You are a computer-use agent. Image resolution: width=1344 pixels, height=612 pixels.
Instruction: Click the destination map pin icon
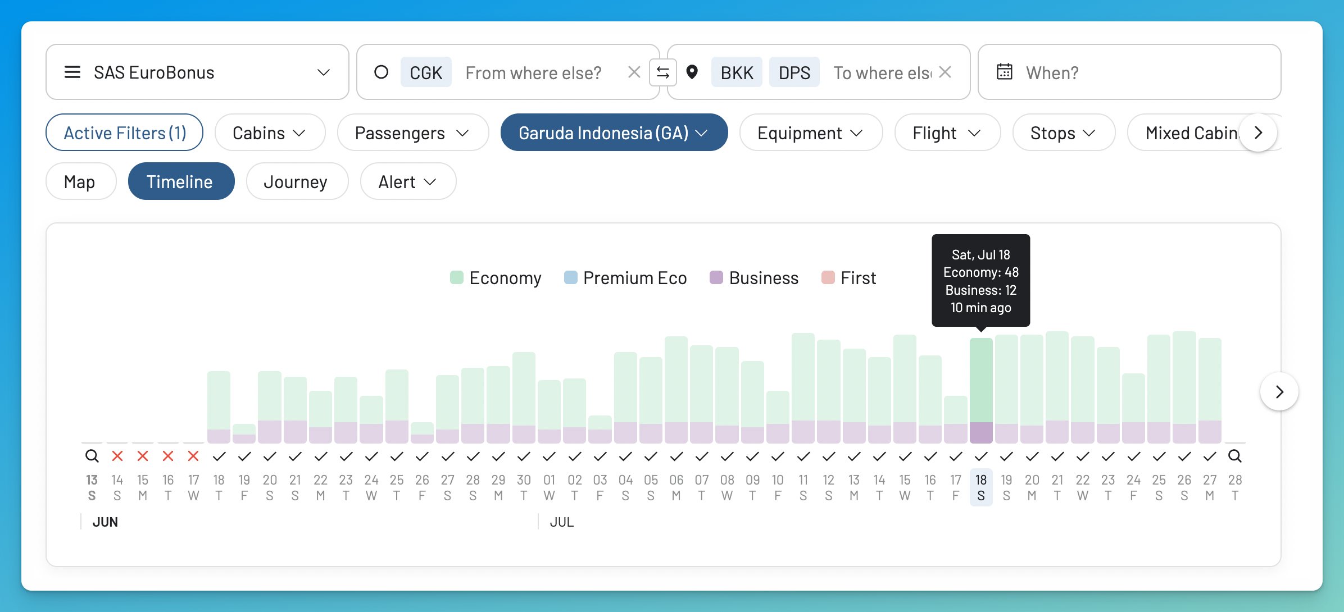[692, 72]
